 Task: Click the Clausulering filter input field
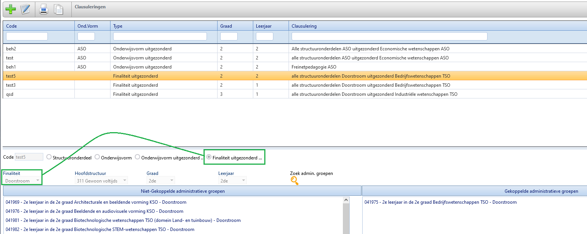click(390, 36)
